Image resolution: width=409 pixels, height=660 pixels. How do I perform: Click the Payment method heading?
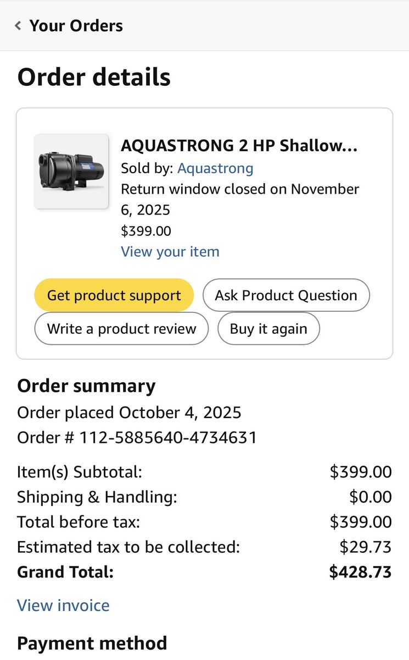92,643
